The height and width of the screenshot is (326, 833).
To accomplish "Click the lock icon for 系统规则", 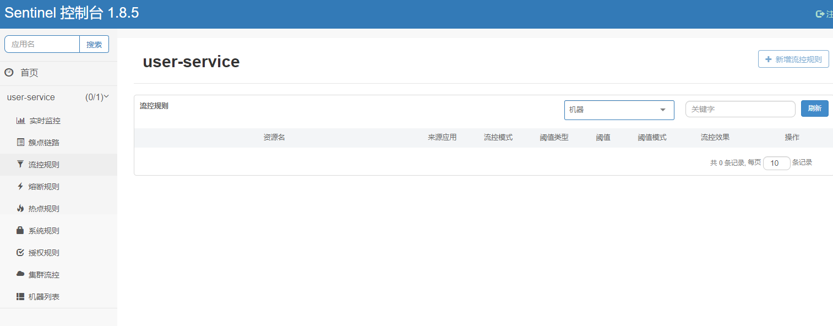I will click(20, 230).
